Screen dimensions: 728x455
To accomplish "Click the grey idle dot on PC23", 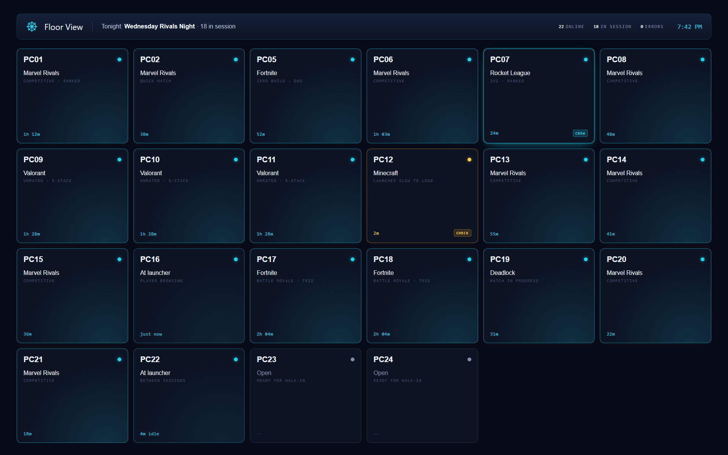I will point(353,359).
